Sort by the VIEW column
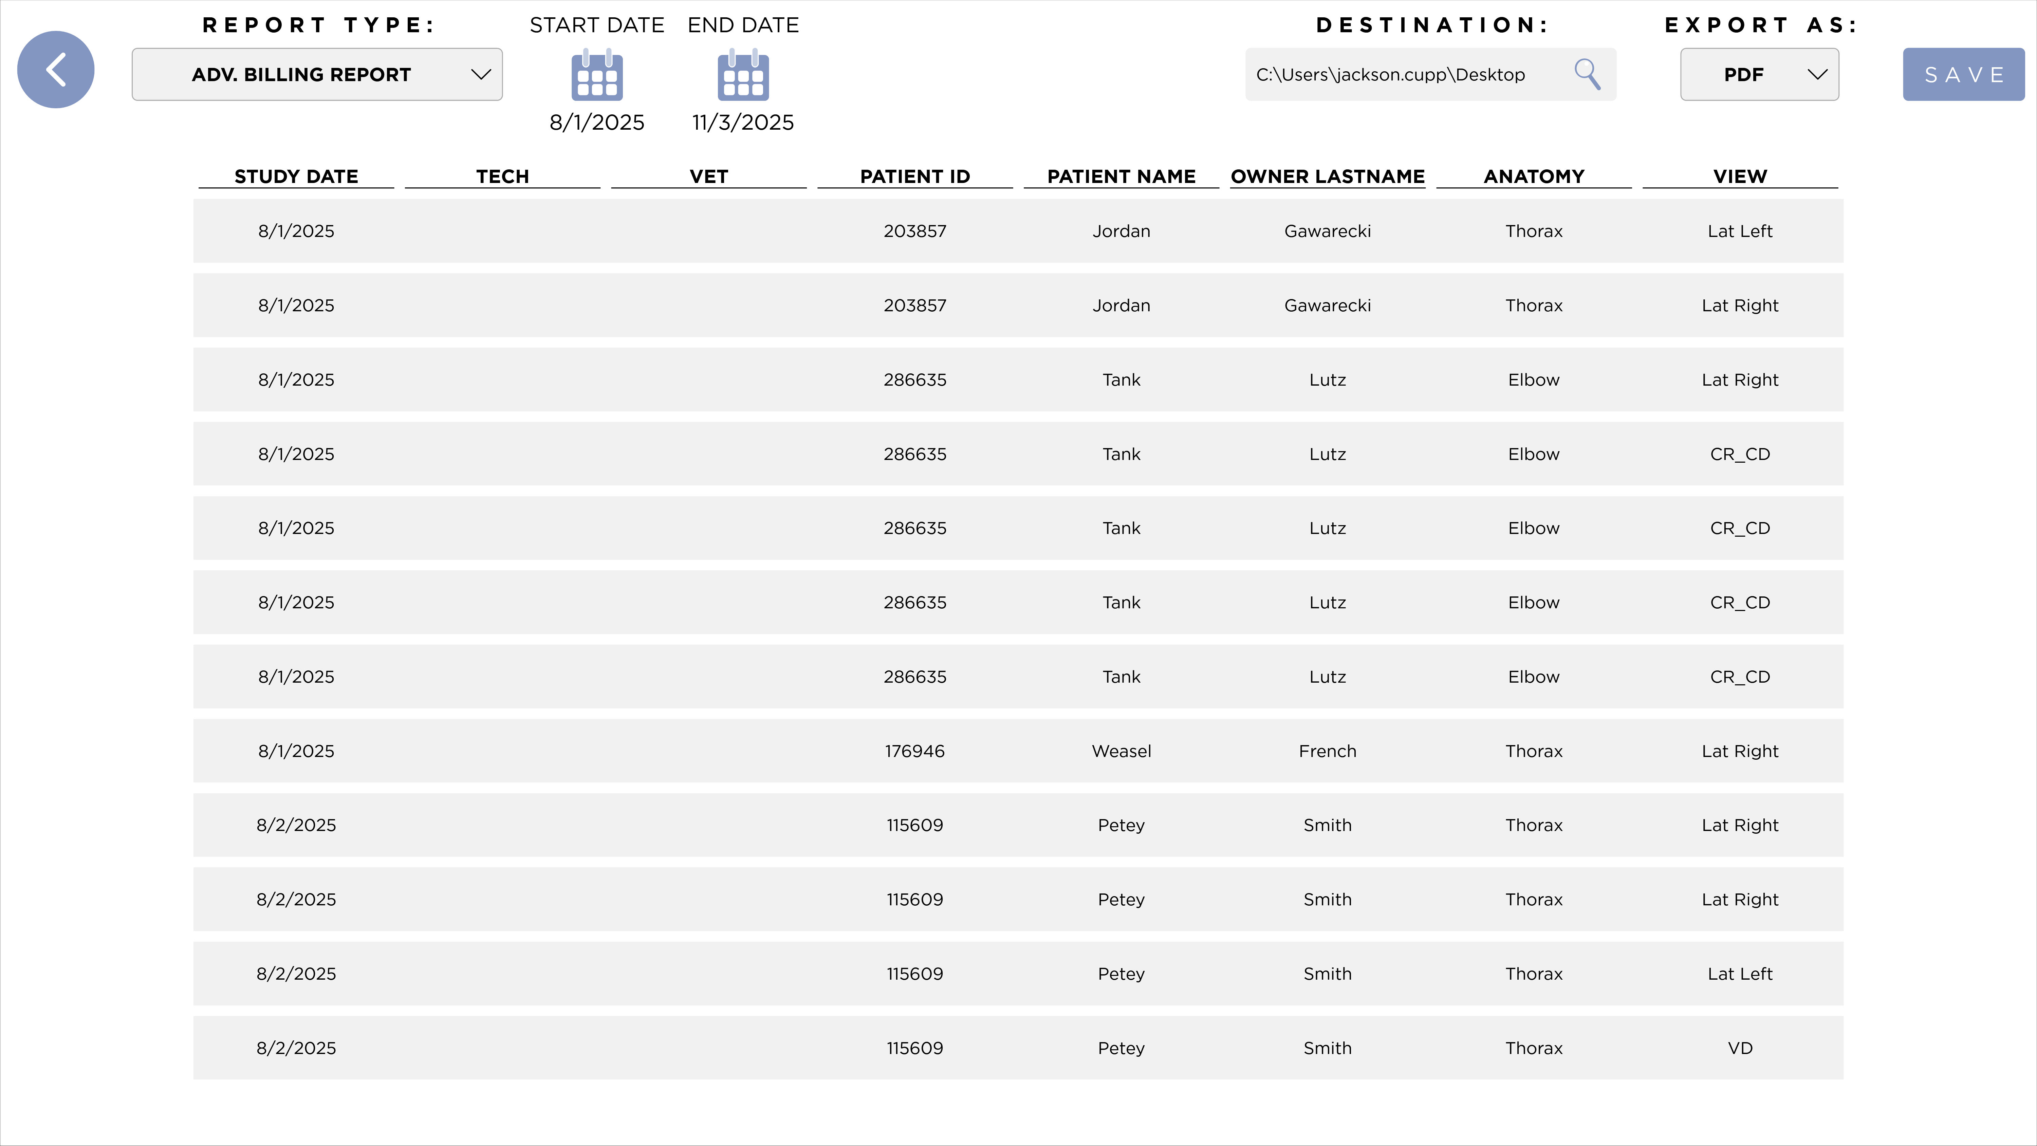2037x1146 pixels. [x=1740, y=175]
